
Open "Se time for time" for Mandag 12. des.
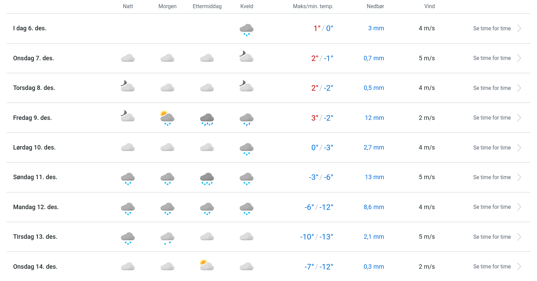[x=492, y=207]
